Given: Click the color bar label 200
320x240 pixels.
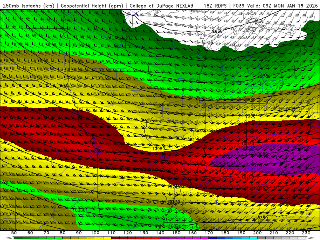Looking at the screenshot, I should [x=257, y=233].
